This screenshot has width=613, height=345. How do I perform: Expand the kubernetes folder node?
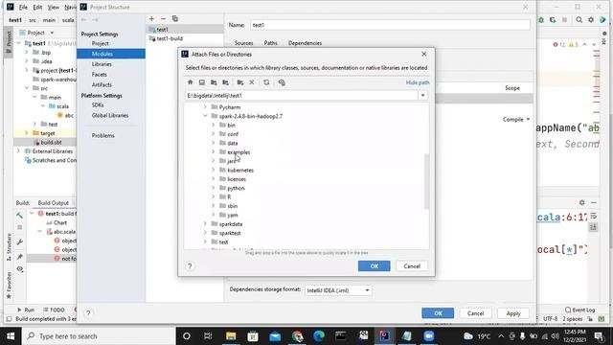(213, 170)
